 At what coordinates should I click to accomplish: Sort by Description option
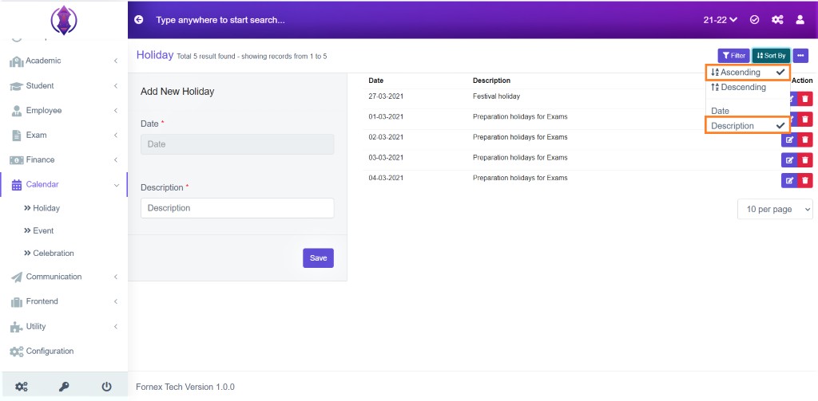tap(748, 126)
